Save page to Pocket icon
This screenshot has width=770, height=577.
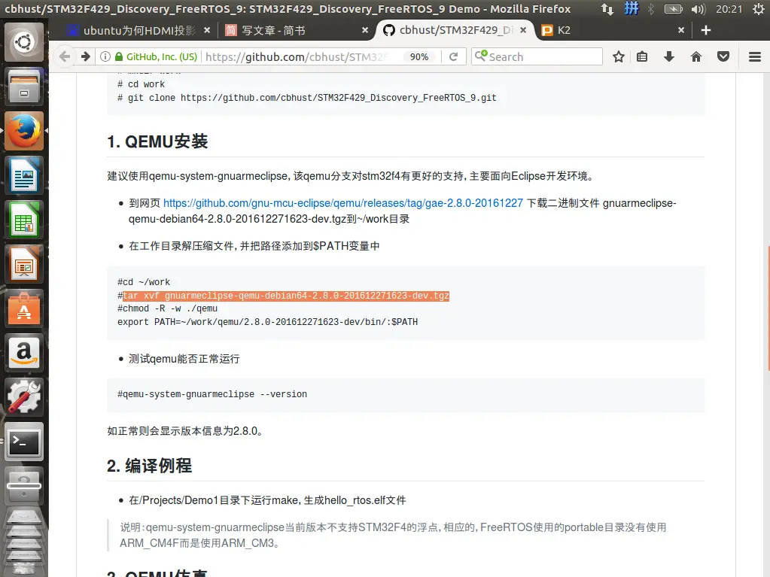[x=723, y=57]
